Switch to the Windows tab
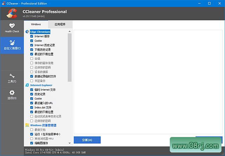The image size is (225, 156). [36, 24]
